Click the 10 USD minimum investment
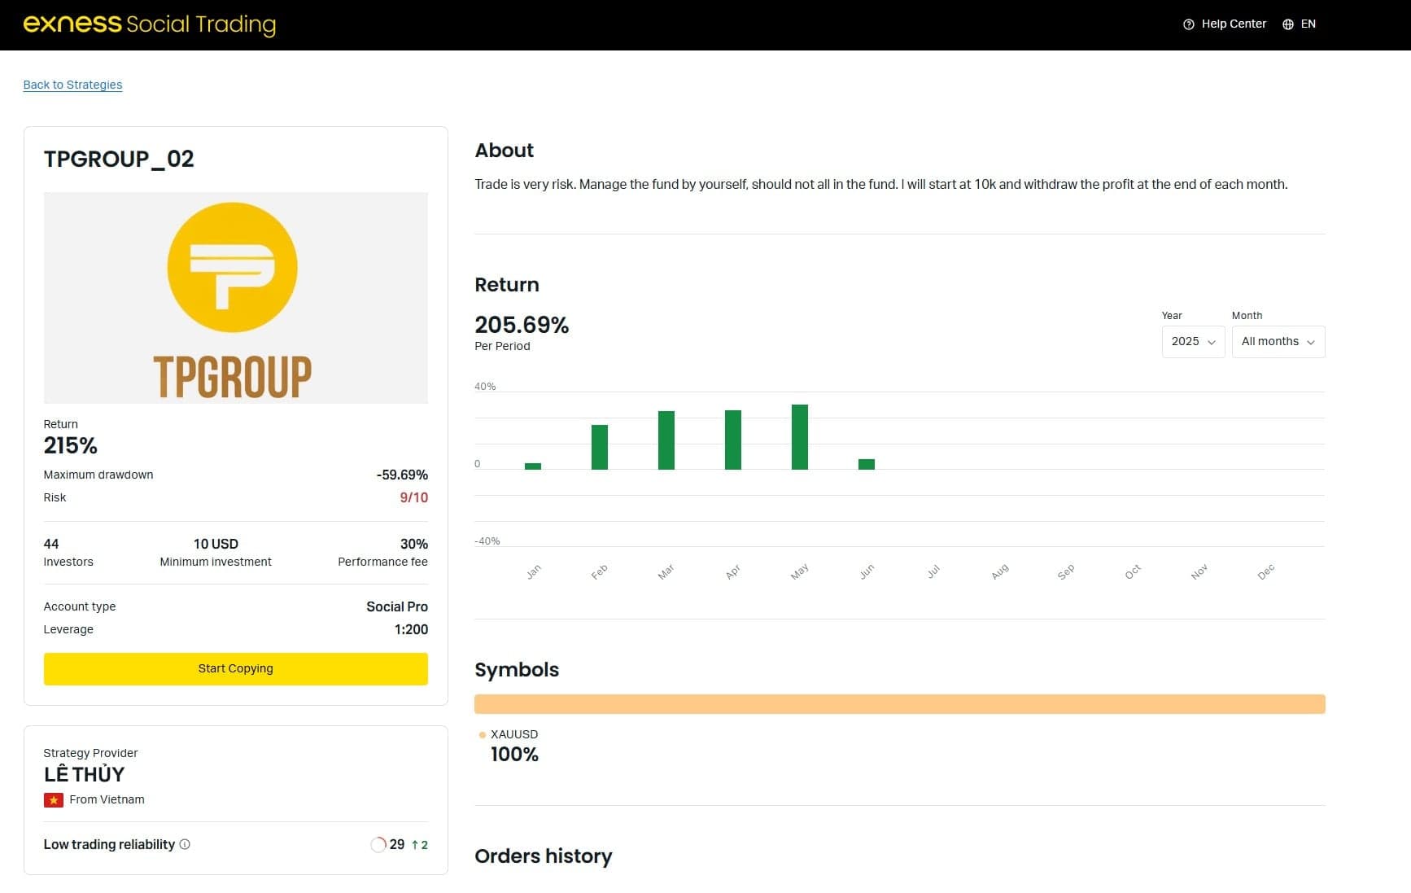The height and width of the screenshot is (893, 1411). pos(216,544)
